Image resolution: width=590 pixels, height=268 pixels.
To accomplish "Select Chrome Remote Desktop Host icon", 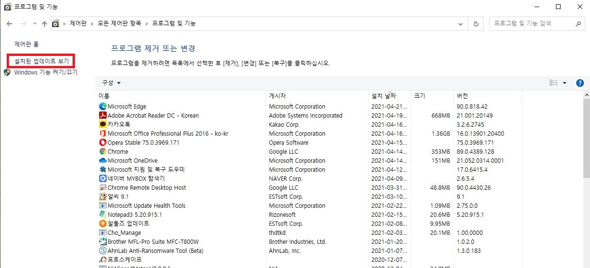I will click(x=103, y=187).
